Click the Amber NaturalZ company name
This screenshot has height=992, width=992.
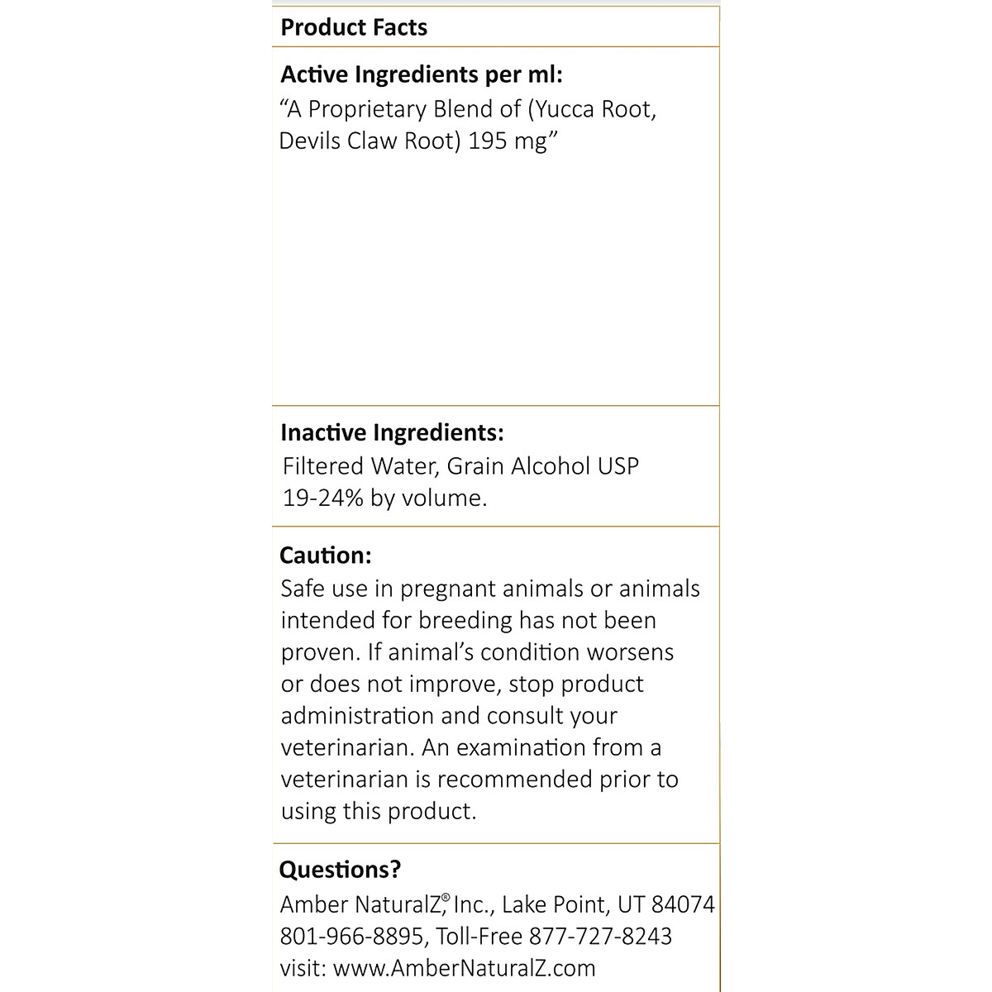pyautogui.click(x=364, y=905)
